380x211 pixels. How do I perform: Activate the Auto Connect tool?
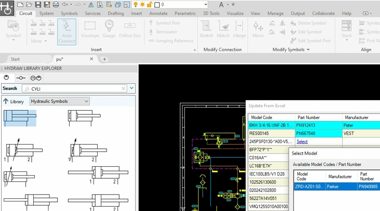66,32
